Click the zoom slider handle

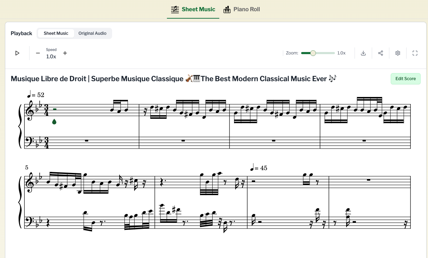[313, 53]
